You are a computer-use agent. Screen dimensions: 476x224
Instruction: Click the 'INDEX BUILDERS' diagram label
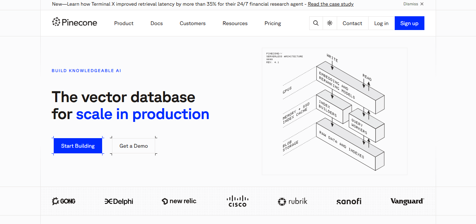[x=328, y=109]
